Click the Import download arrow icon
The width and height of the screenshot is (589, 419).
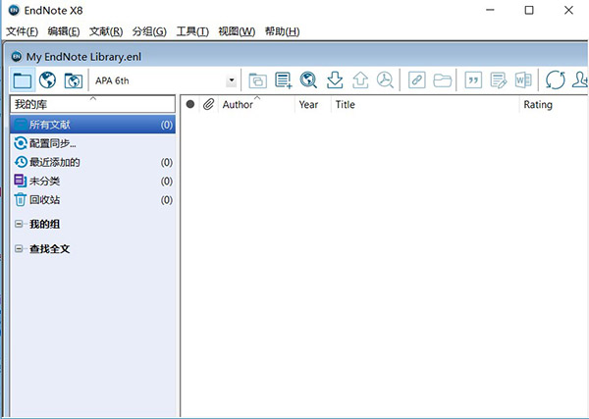335,80
